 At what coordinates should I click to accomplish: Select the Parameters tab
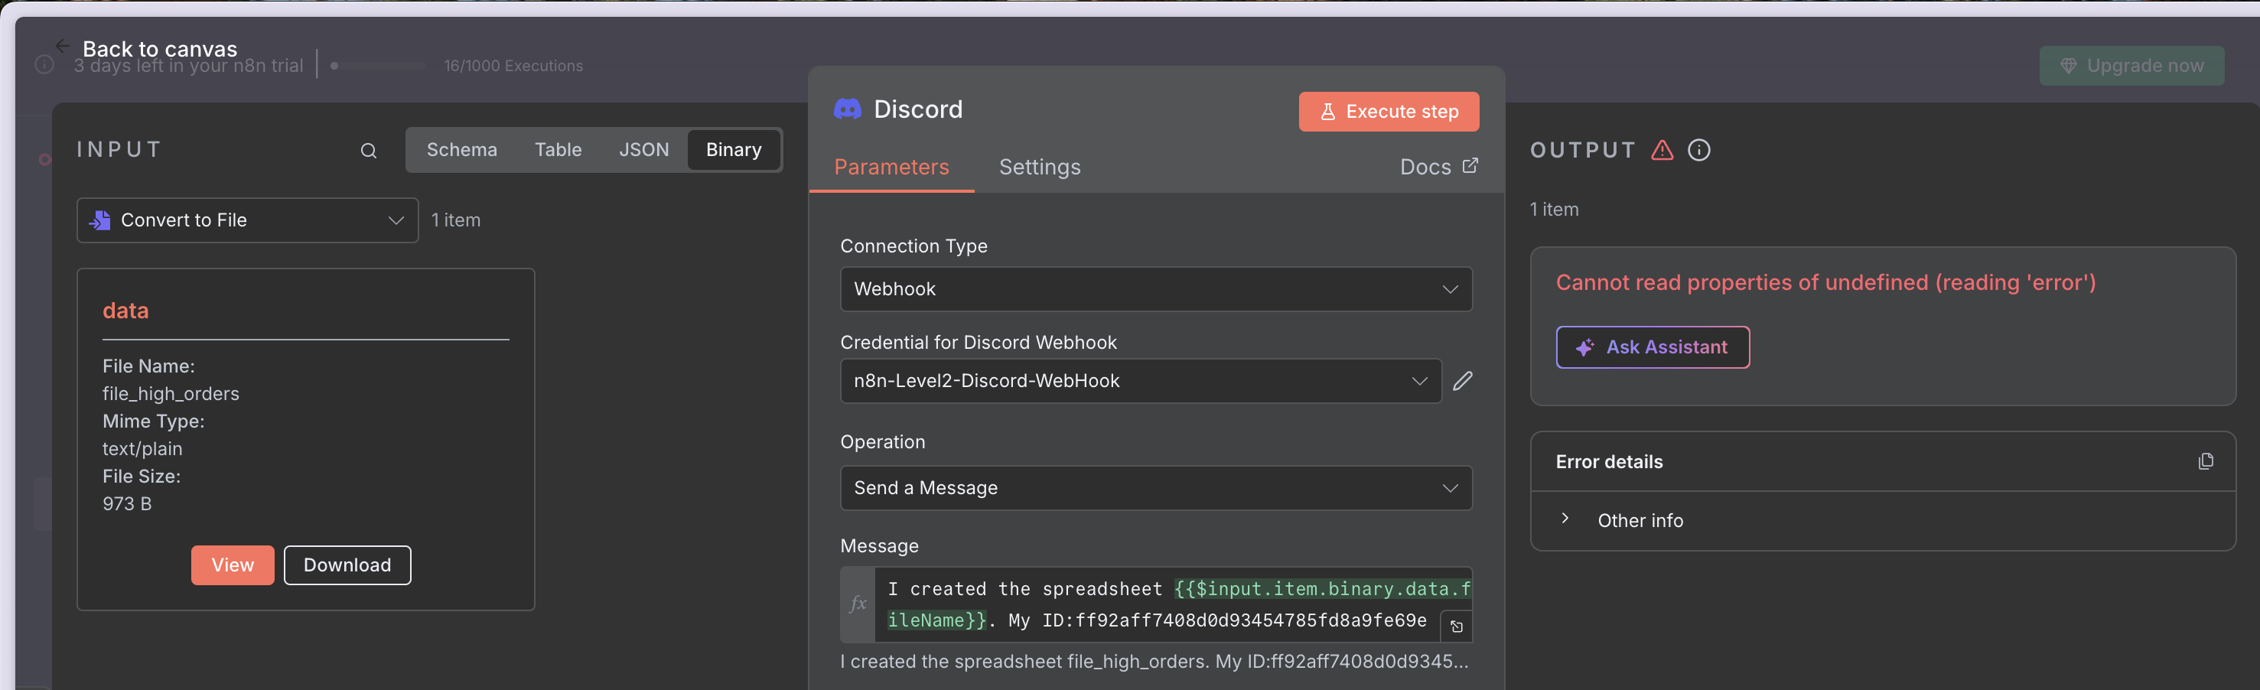point(891,167)
